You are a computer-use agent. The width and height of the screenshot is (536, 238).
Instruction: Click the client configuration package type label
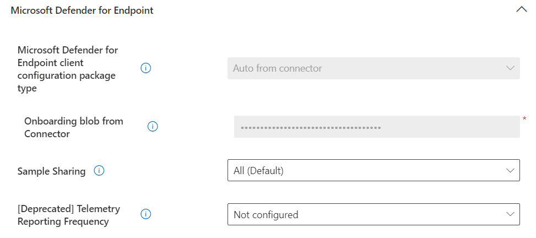[68, 69]
